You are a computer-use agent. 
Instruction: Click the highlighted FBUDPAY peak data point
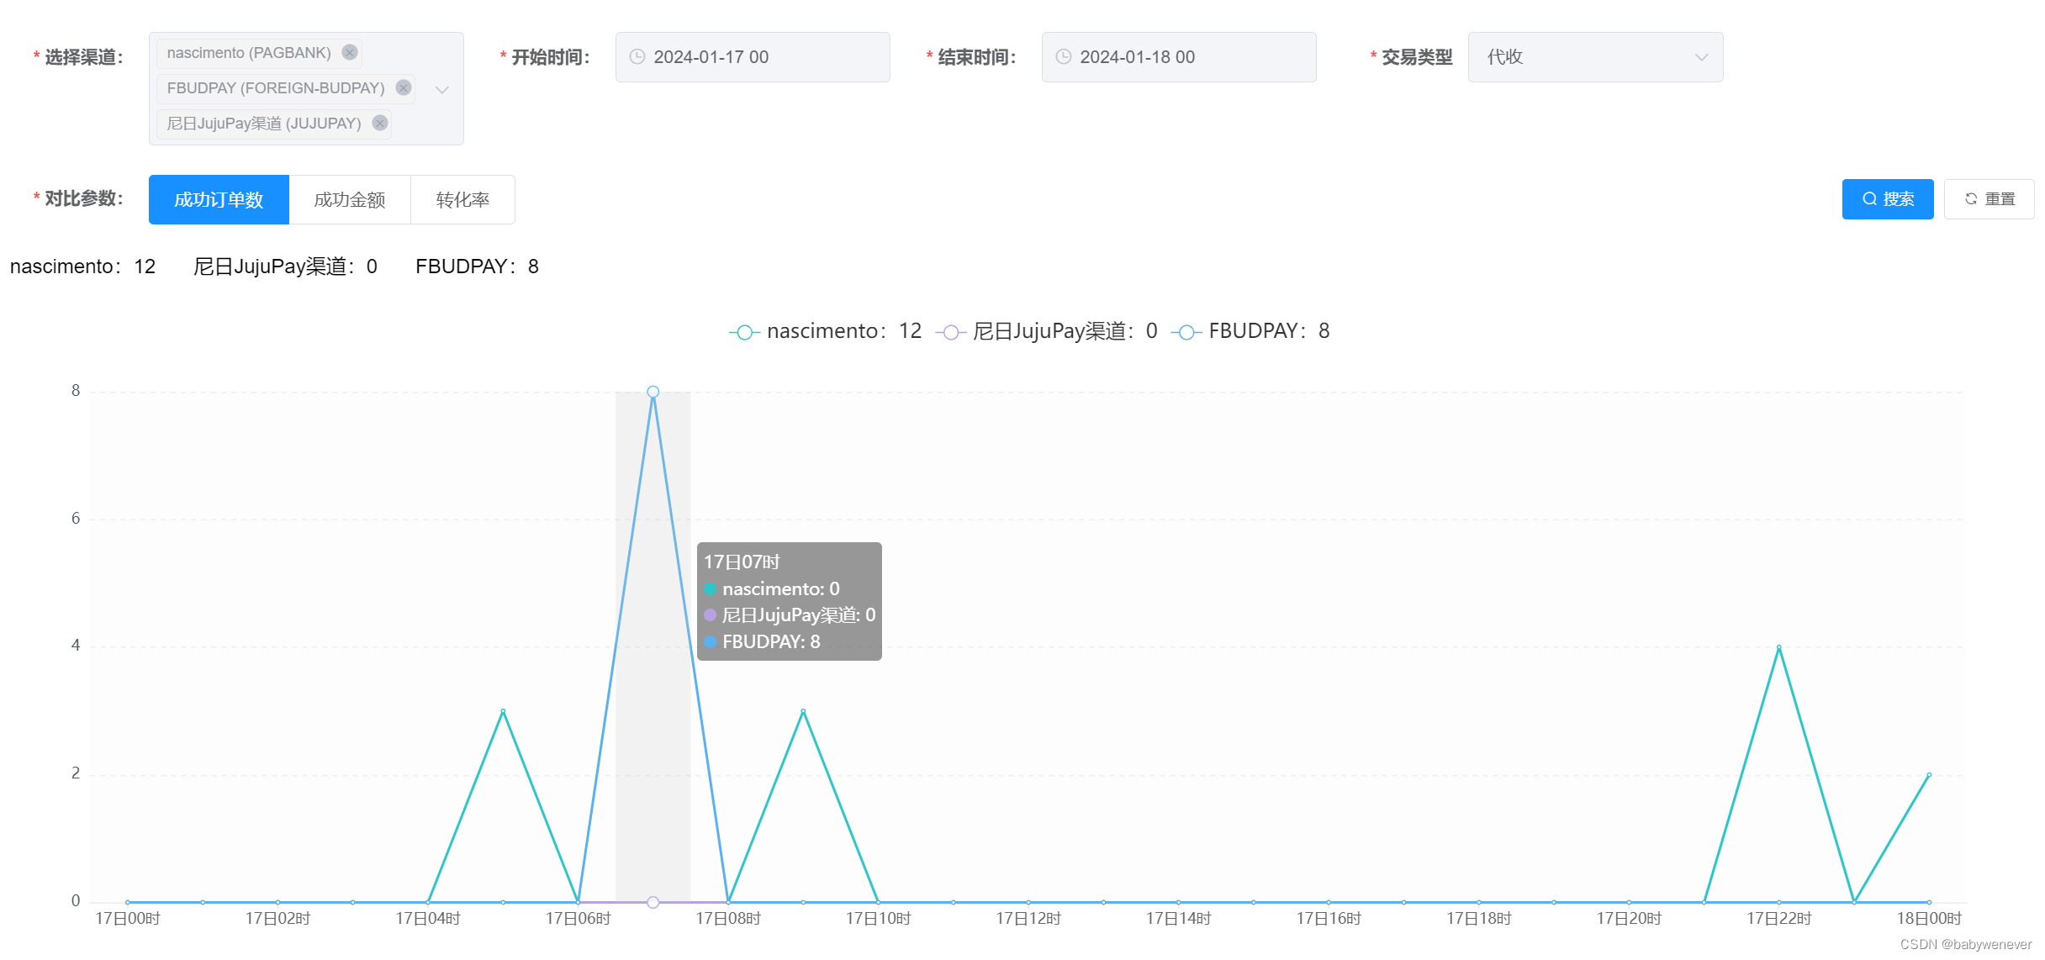[653, 392]
